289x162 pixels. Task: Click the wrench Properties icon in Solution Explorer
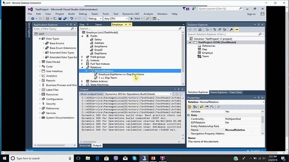[x=231, y=30]
